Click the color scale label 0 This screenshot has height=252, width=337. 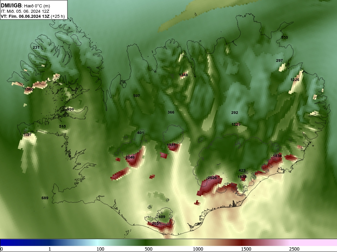click(x=2, y=249)
